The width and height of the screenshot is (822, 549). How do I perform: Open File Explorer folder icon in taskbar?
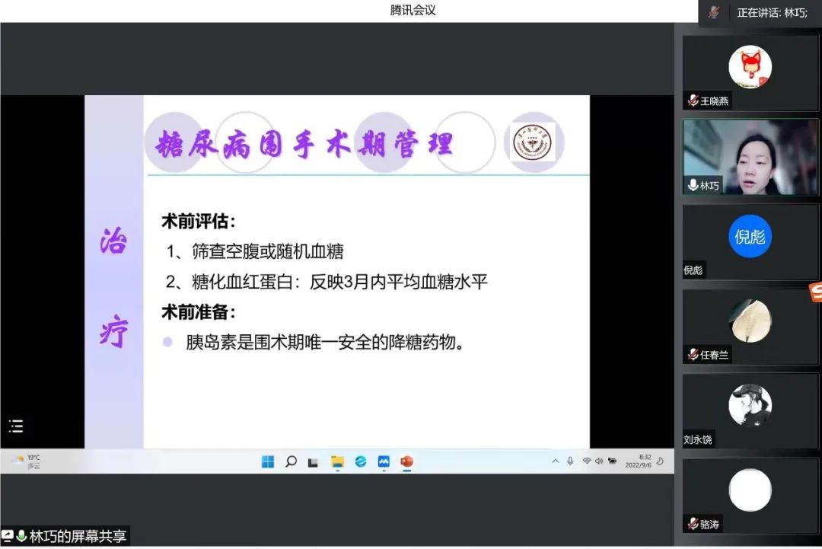click(337, 461)
